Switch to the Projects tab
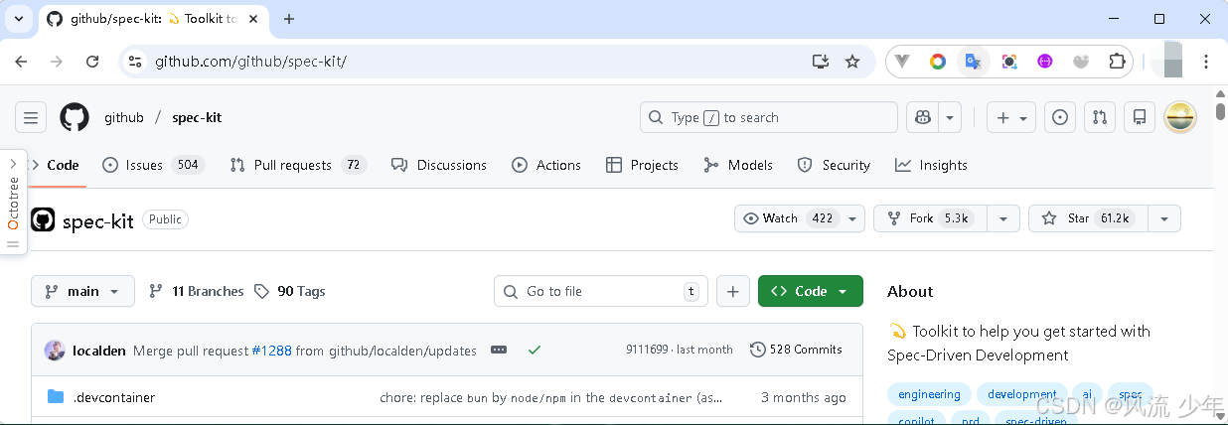The height and width of the screenshot is (425, 1228). click(x=642, y=165)
